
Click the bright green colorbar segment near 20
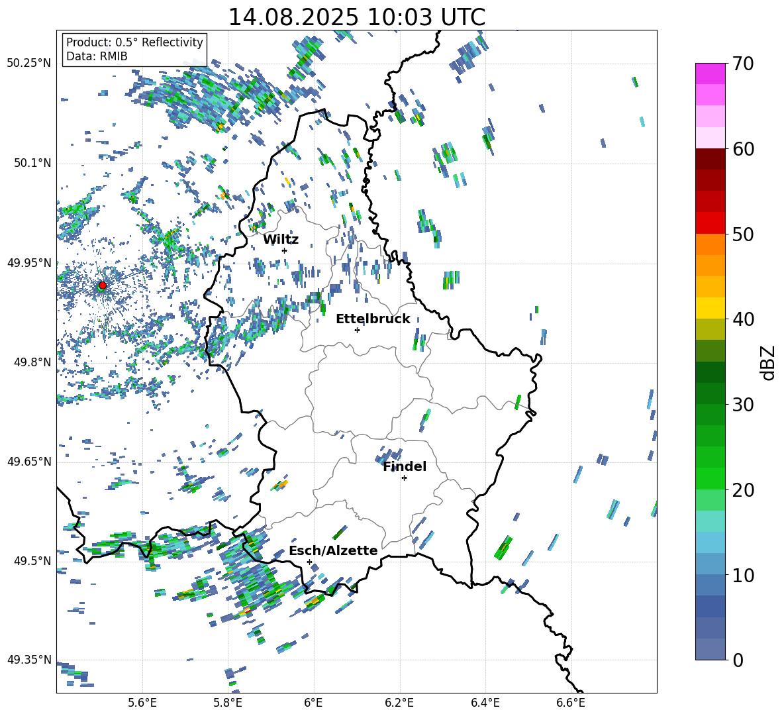pos(710,478)
